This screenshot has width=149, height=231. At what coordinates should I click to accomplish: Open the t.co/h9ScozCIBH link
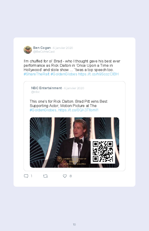98,74
